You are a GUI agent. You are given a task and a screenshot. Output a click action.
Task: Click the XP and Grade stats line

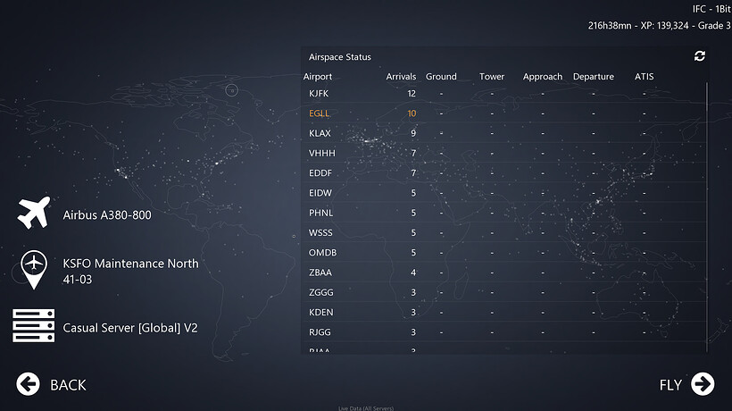coord(659,26)
